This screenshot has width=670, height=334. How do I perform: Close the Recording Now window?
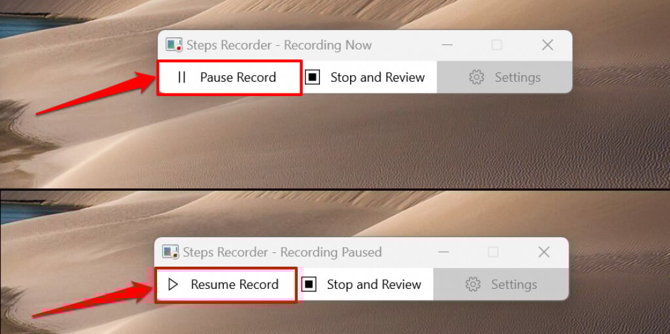coord(548,45)
